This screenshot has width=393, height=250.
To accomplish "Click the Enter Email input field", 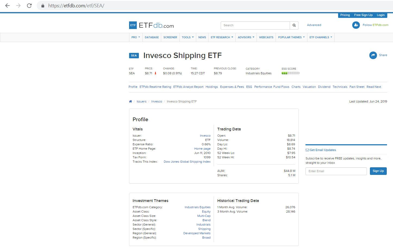I will pos(336,171).
